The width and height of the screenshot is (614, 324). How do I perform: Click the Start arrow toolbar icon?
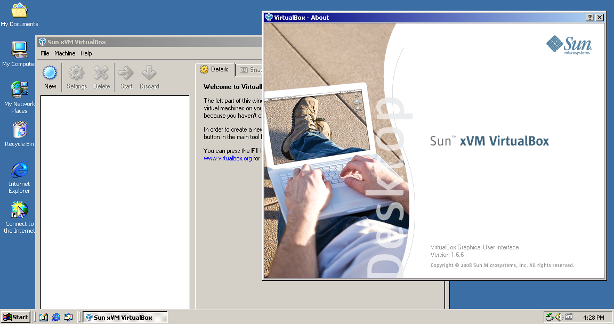coord(126,77)
